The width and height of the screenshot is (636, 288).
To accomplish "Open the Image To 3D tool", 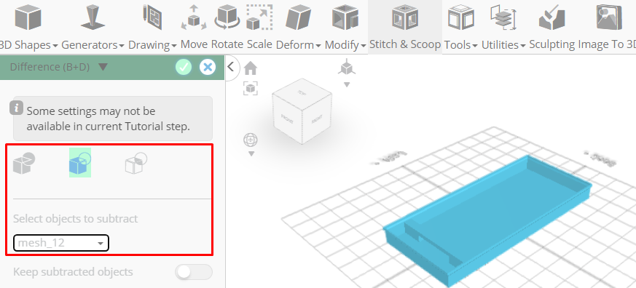I will click(x=607, y=27).
